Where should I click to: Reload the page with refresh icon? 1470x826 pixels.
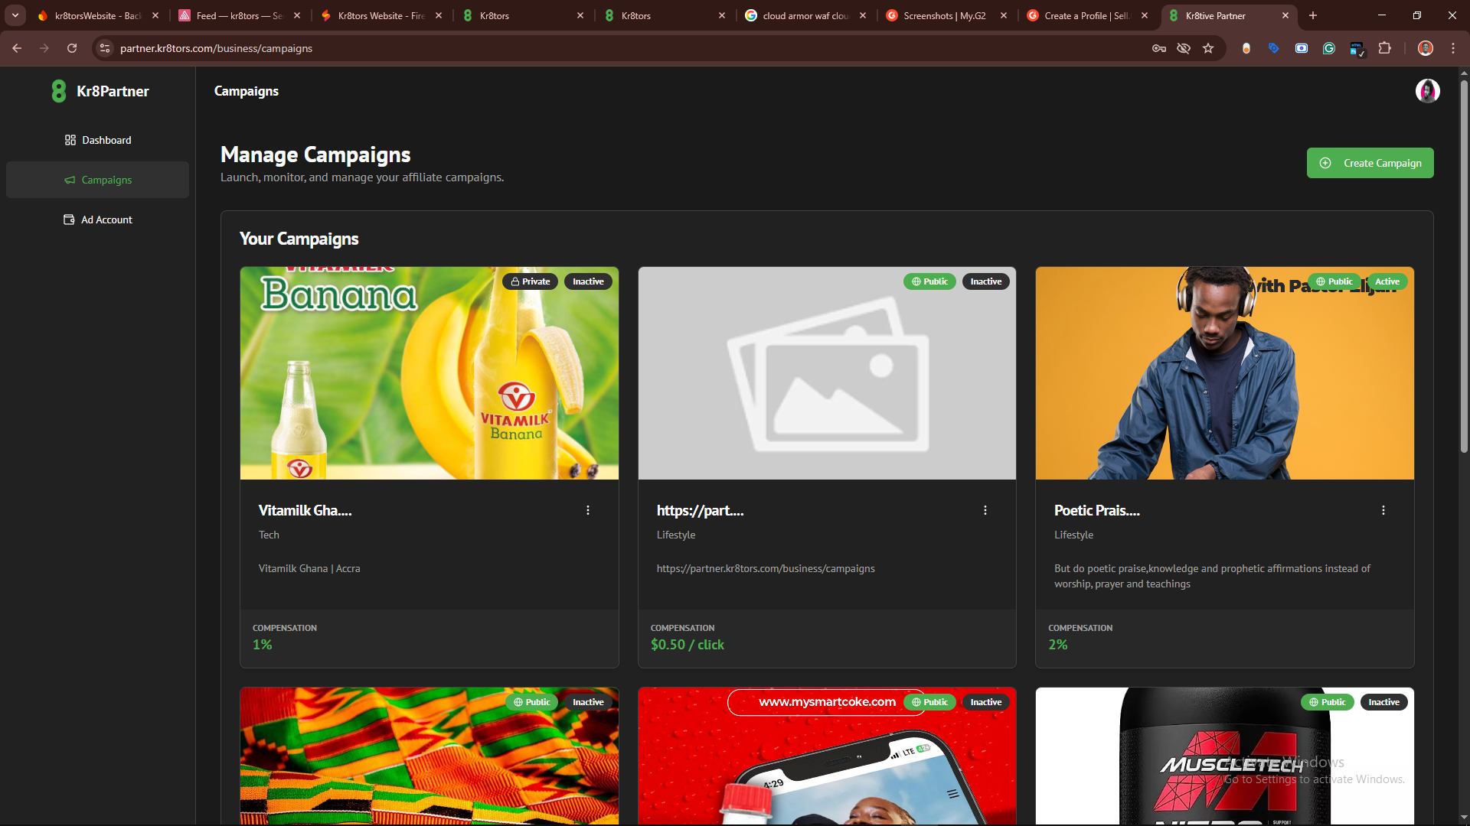(x=72, y=48)
